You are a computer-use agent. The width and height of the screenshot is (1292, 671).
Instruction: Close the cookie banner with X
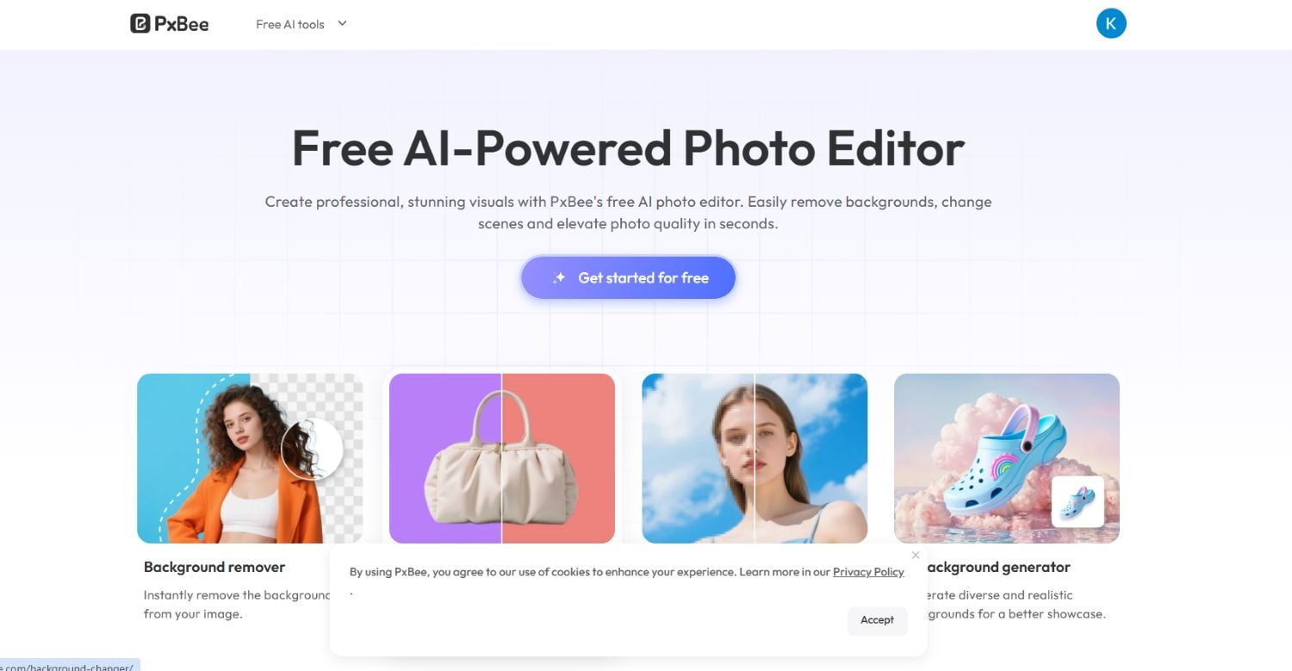click(916, 555)
